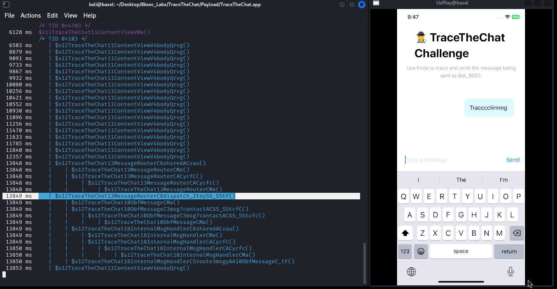Tap the Send button in chat
Screen dimensions: 557x289
tap(513, 160)
